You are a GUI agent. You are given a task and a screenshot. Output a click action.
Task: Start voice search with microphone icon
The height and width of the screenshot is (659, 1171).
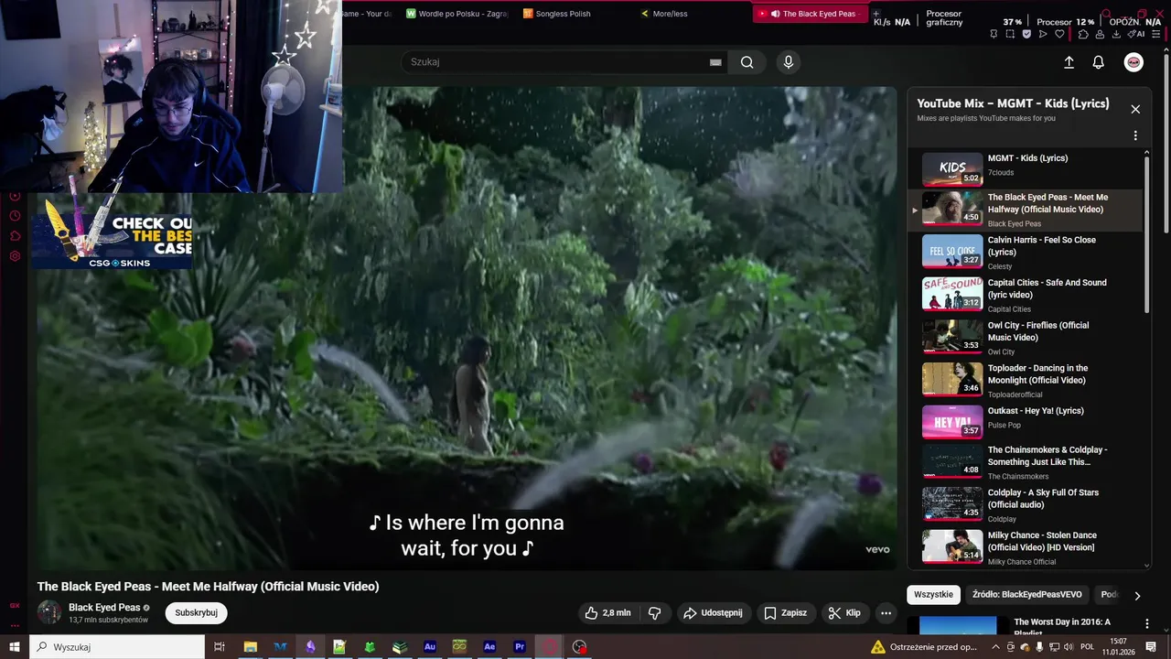tap(789, 62)
